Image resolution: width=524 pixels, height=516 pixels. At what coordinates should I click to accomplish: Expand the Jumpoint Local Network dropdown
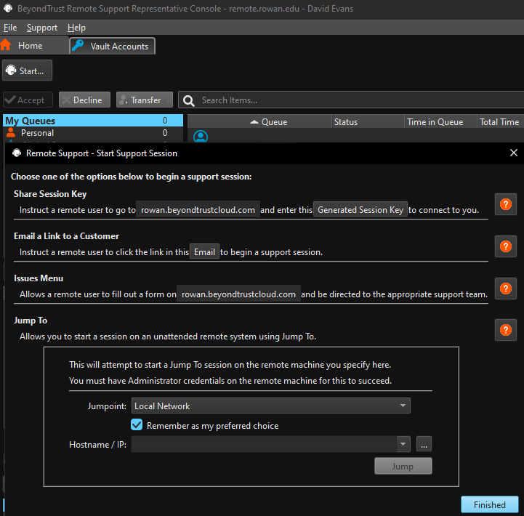point(403,406)
